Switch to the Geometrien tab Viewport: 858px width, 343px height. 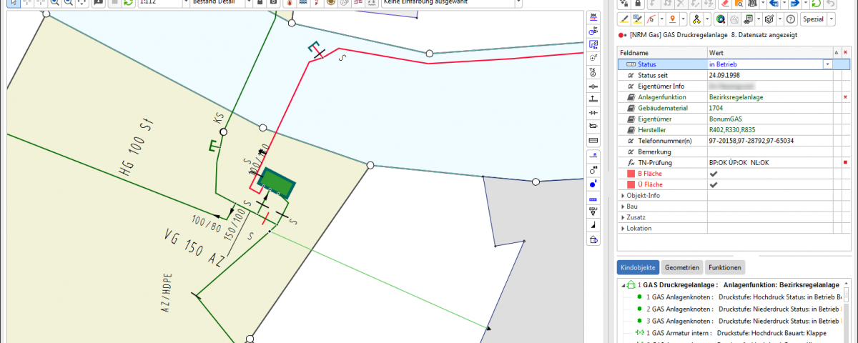coord(681,267)
